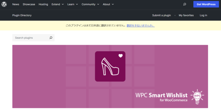Click the Japanese translation notice text
The height and width of the screenshot is (111, 221).
[x=96, y=25]
